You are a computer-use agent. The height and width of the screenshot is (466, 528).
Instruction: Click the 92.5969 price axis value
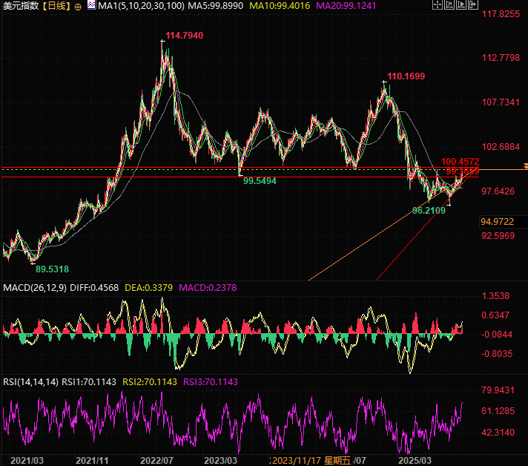(498, 235)
